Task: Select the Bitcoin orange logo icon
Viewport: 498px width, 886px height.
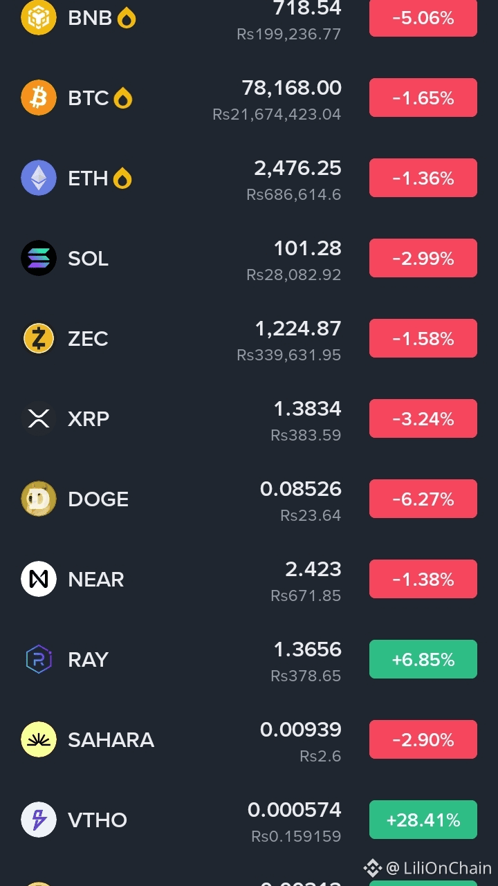Action: (39, 98)
